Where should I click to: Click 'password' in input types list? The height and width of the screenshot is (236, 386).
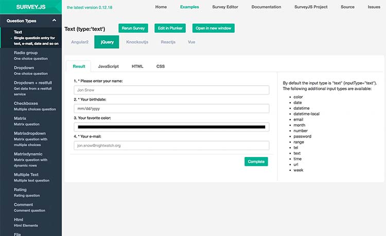(302, 136)
